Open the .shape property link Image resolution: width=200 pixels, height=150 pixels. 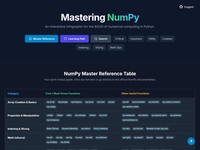(x=50, y=115)
